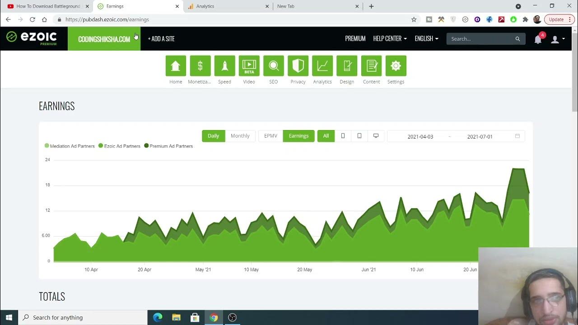Image resolution: width=578 pixels, height=325 pixels.
Task: Open the Monetization section icon
Action: [x=200, y=66]
